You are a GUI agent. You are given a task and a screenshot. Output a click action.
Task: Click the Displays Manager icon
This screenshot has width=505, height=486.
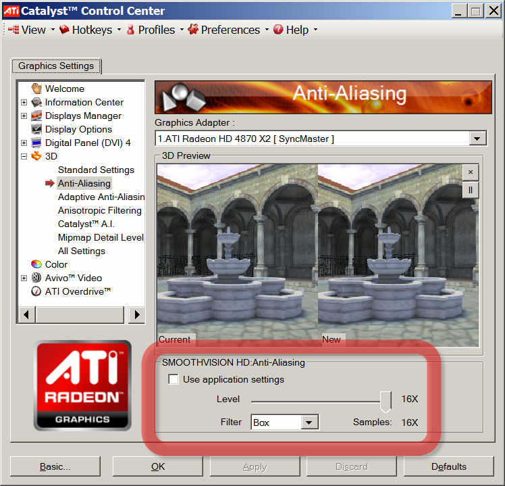pos(36,116)
